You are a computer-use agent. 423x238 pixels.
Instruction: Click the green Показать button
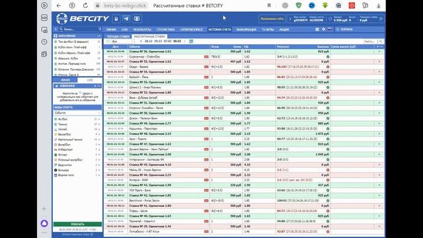tap(78, 224)
